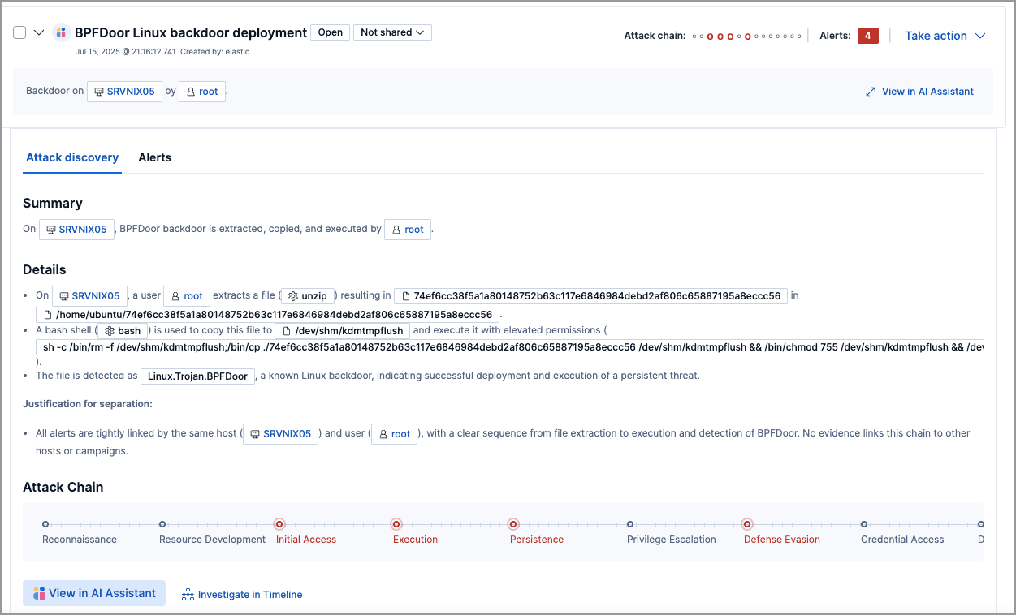Screen dimensions: 1016x615
Task: Click the Investigate in Timeline icon
Action: pos(188,595)
